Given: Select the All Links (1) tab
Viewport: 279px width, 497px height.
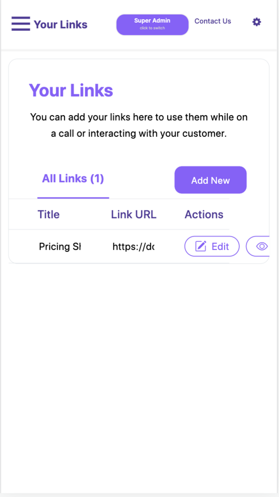Looking at the screenshot, I should click(x=73, y=178).
